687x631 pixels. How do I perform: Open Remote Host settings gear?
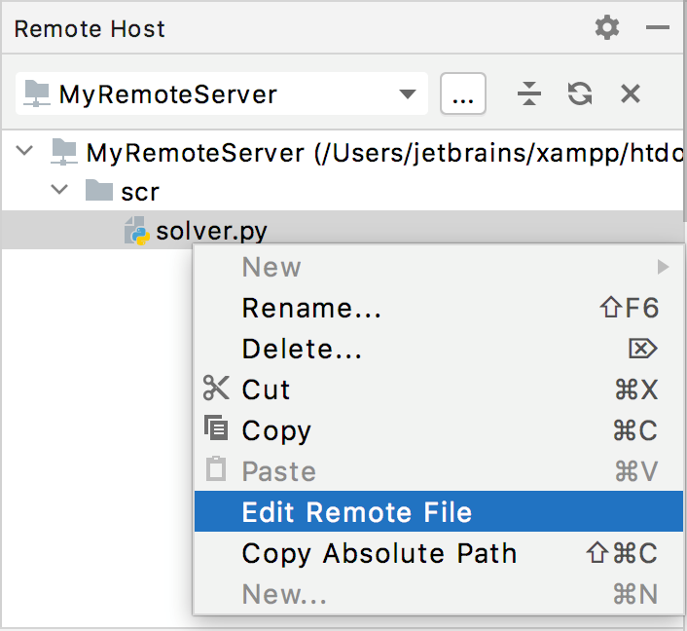pyautogui.click(x=607, y=28)
